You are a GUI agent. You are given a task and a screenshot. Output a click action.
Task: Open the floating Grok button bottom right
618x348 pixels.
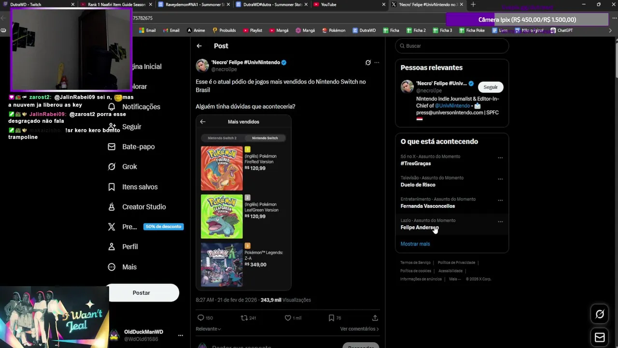click(600, 314)
